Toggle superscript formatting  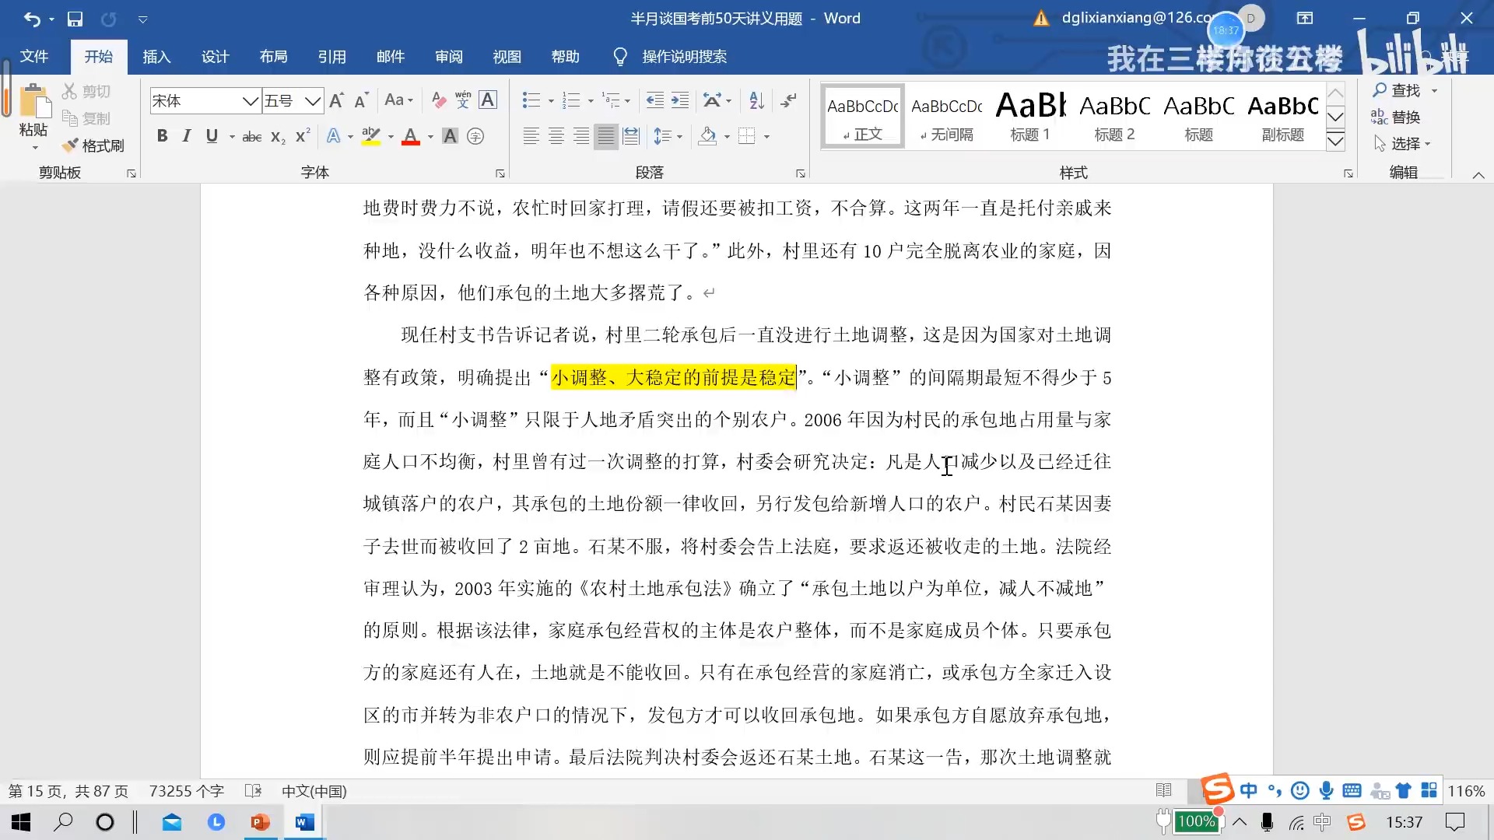tap(303, 136)
